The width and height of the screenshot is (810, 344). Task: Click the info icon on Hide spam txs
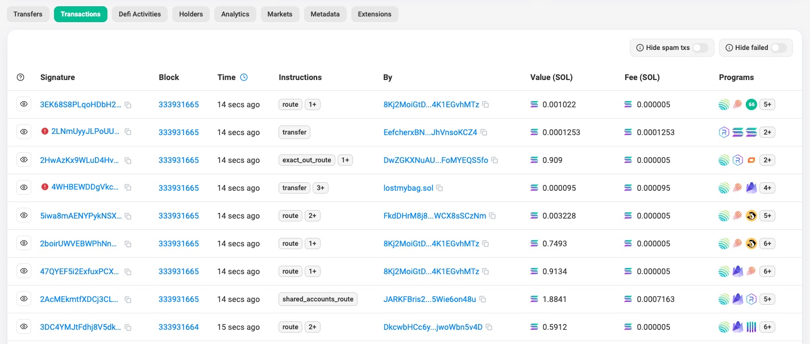pyautogui.click(x=640, y=48)
